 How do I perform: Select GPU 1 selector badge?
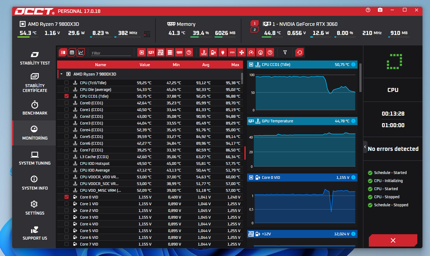[255, 23]
